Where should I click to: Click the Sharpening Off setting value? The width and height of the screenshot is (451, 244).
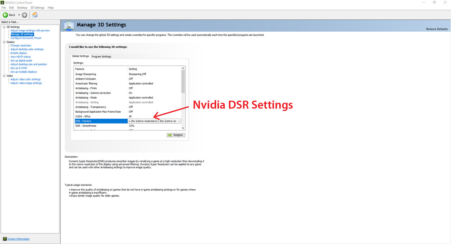(x=137, y=74)
